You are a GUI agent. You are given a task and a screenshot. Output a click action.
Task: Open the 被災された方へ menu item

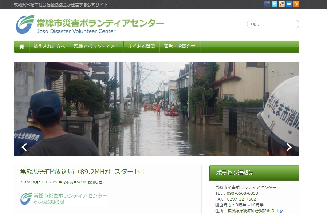click(x=49, y=47)
